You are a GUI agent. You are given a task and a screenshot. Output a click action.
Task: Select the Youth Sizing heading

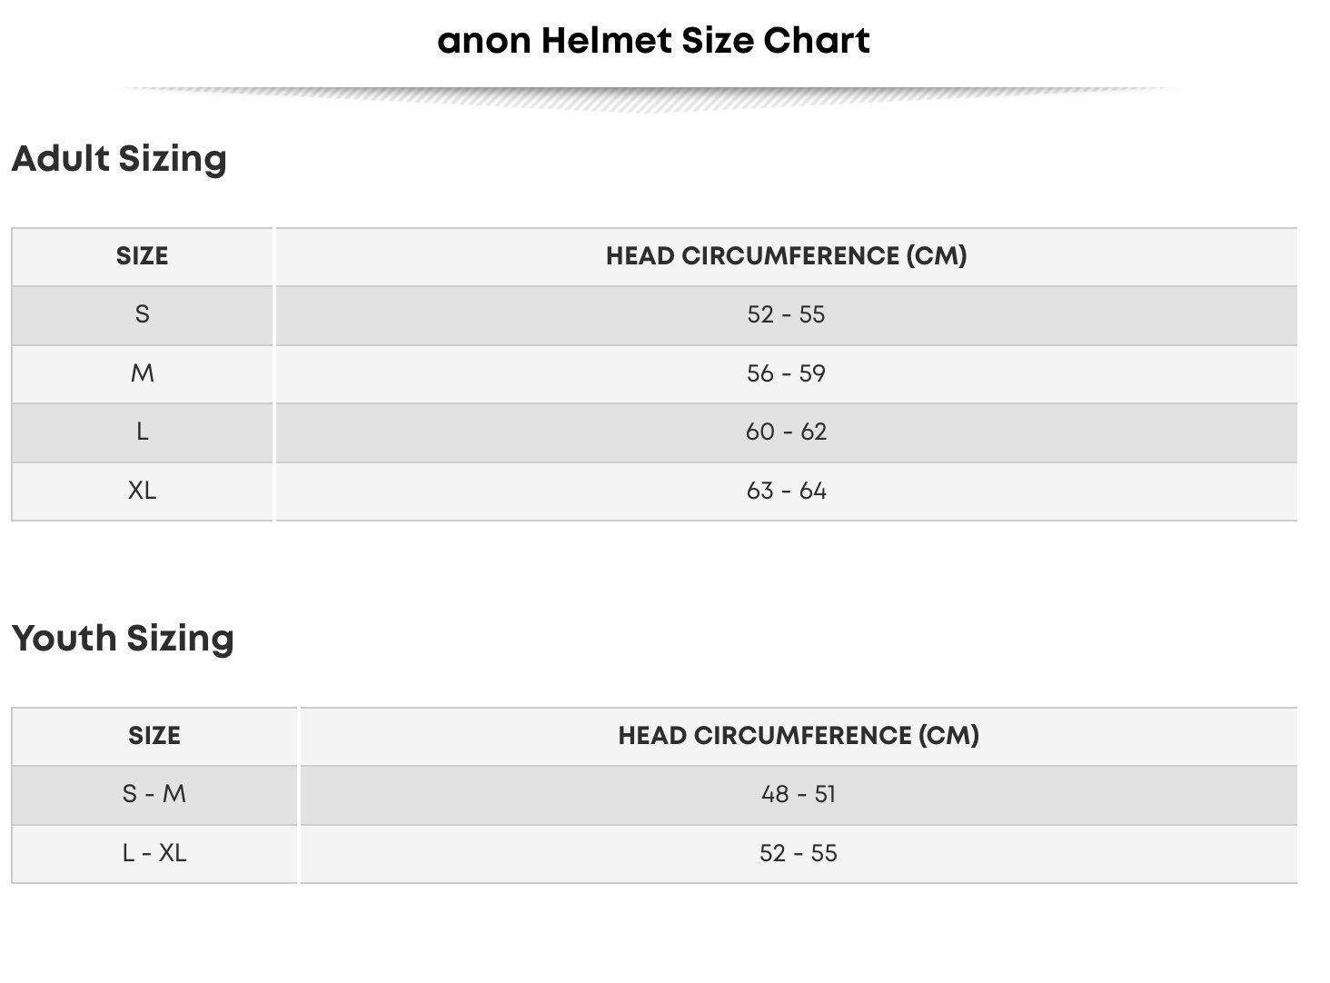point(123,638)
